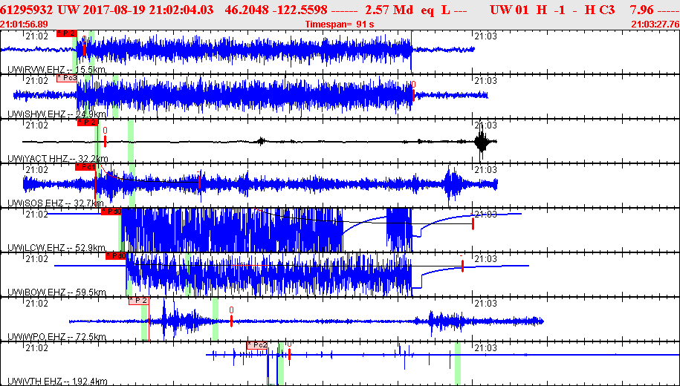Click the red coda end marker on LCW trace
Viewport: 680px width, 386px height.
point(473,223)
